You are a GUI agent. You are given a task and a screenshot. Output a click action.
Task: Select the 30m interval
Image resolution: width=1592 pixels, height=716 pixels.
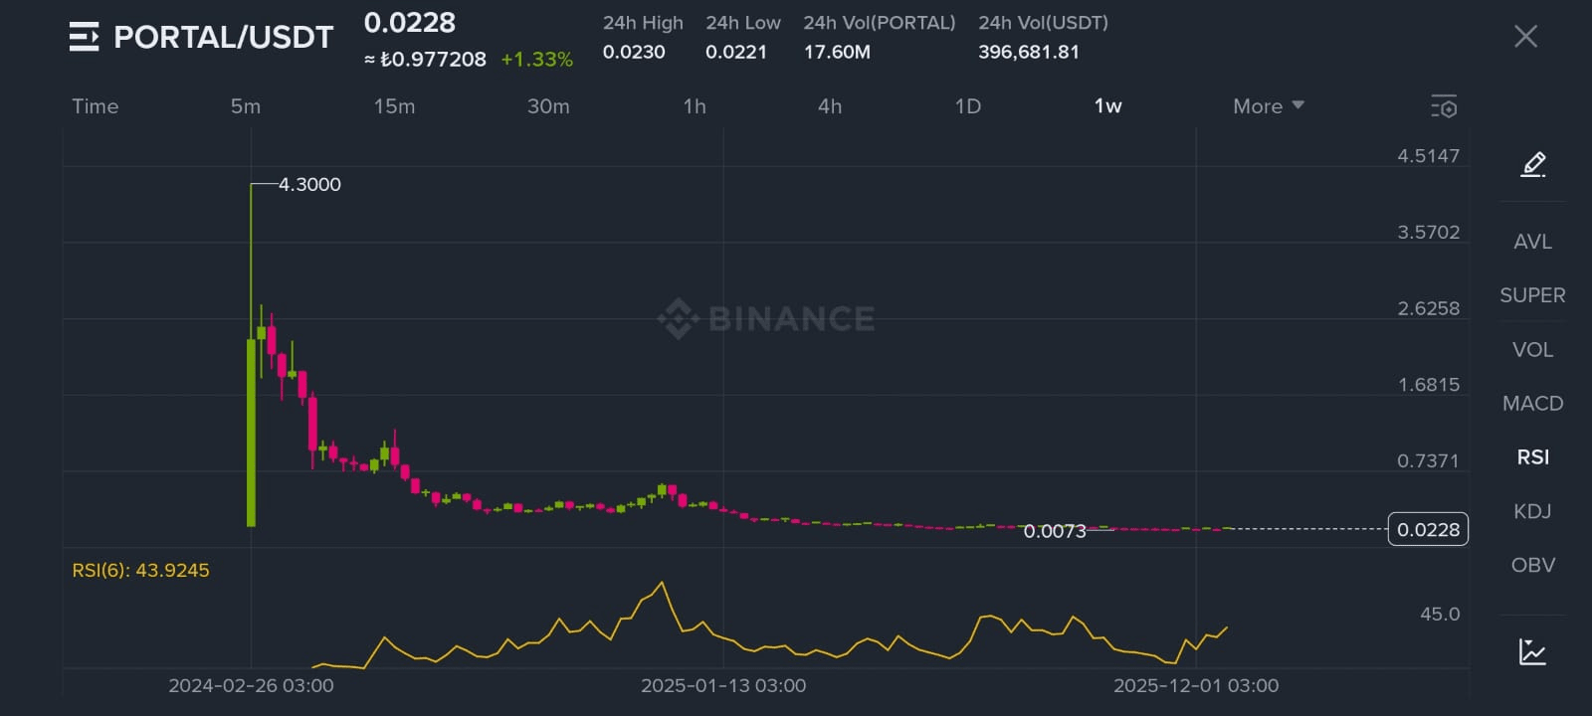pyautogui.click(x=548, y=106)
